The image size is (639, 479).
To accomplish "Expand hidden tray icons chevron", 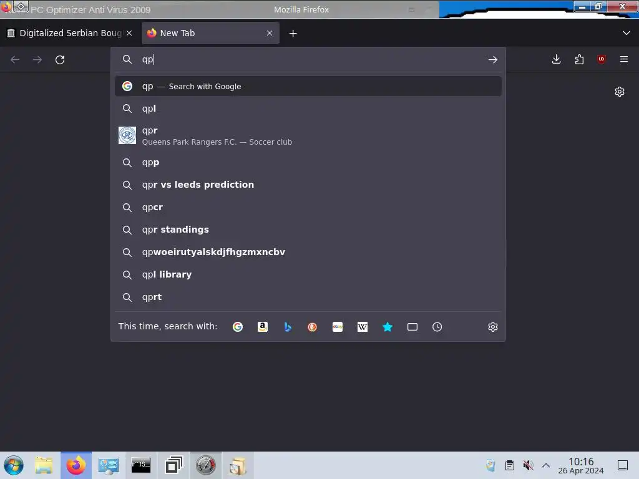I will coord(546,465).
